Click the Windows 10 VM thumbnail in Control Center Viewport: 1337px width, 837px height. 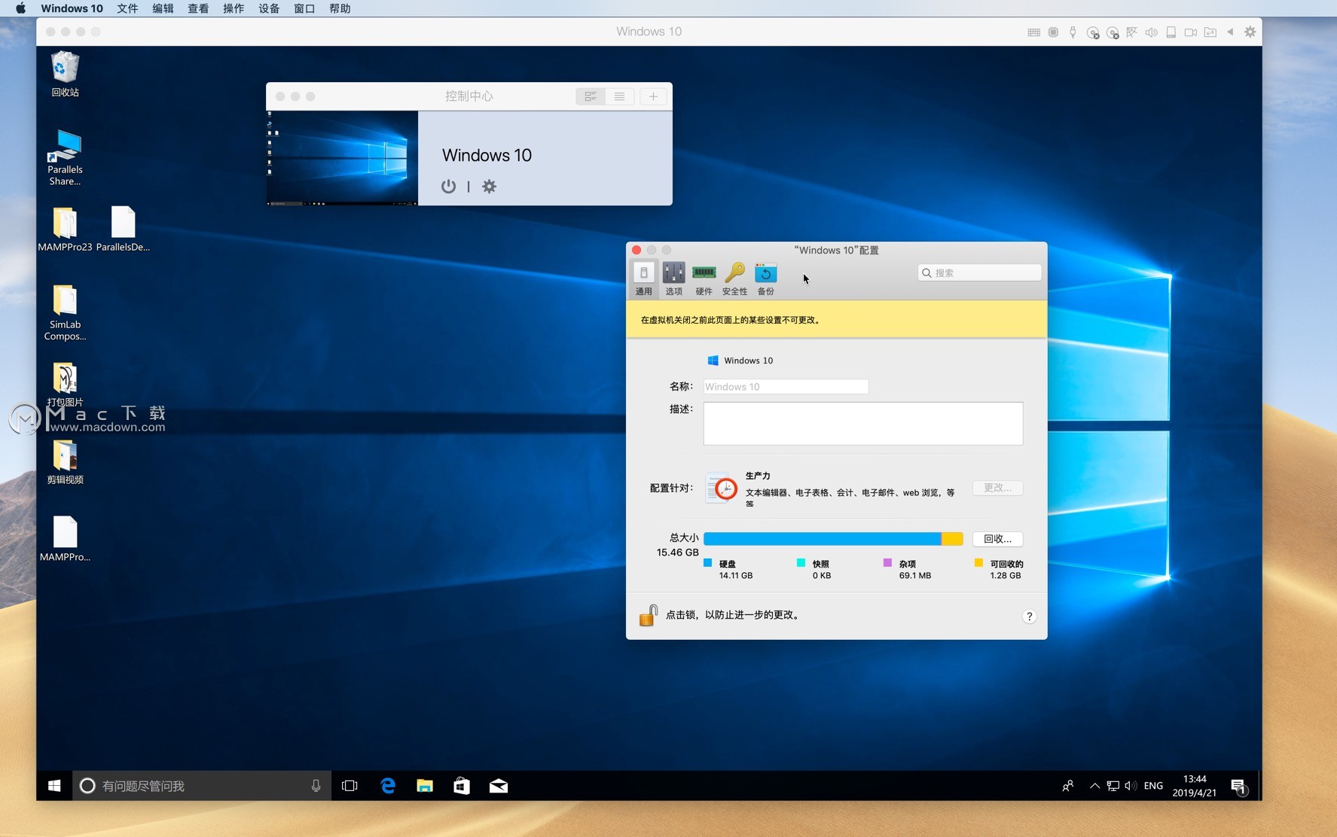(342, 158)
